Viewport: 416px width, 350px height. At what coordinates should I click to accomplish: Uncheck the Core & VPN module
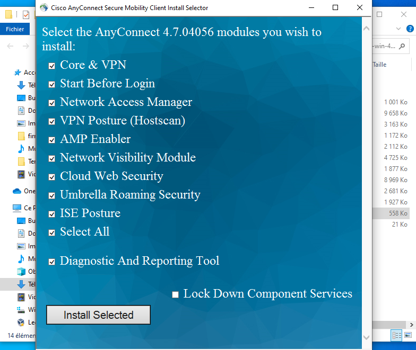(51, 66)
